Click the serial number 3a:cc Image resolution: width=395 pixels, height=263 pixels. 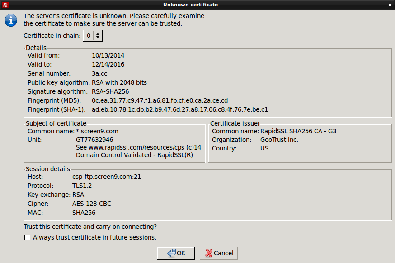coord(99,73)
